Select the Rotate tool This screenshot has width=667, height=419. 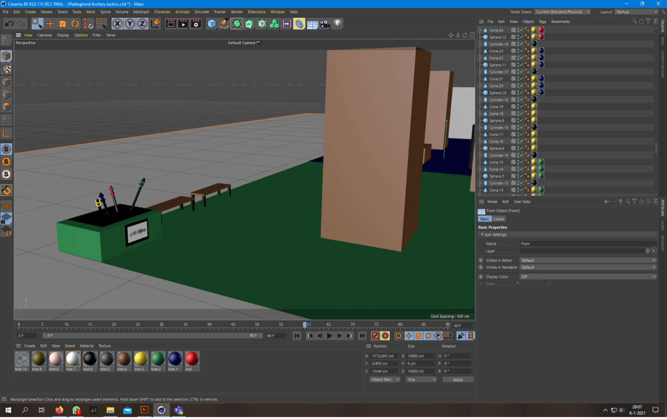(75, 24)
